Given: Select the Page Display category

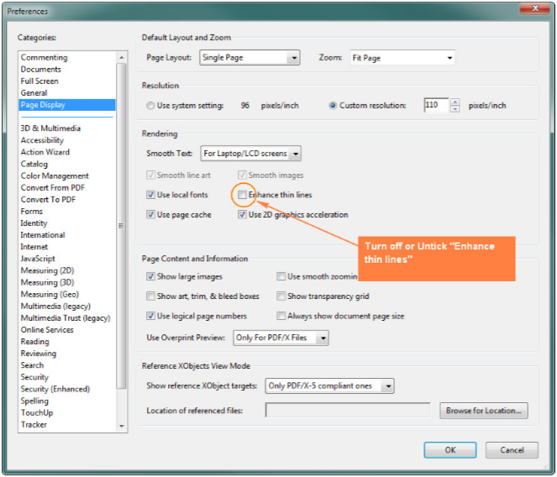Looking at the screenshot, I should (66, 105).
